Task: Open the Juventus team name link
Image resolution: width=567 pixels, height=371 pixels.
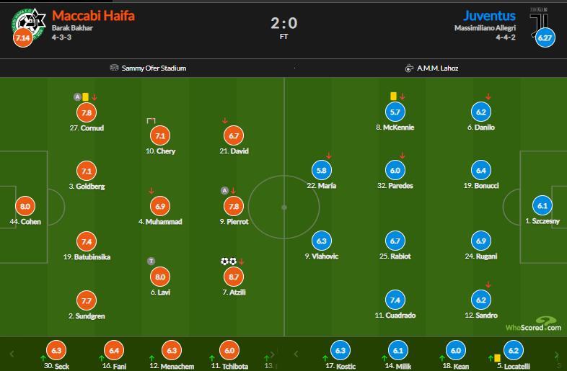Action: (x=490, y=15)
